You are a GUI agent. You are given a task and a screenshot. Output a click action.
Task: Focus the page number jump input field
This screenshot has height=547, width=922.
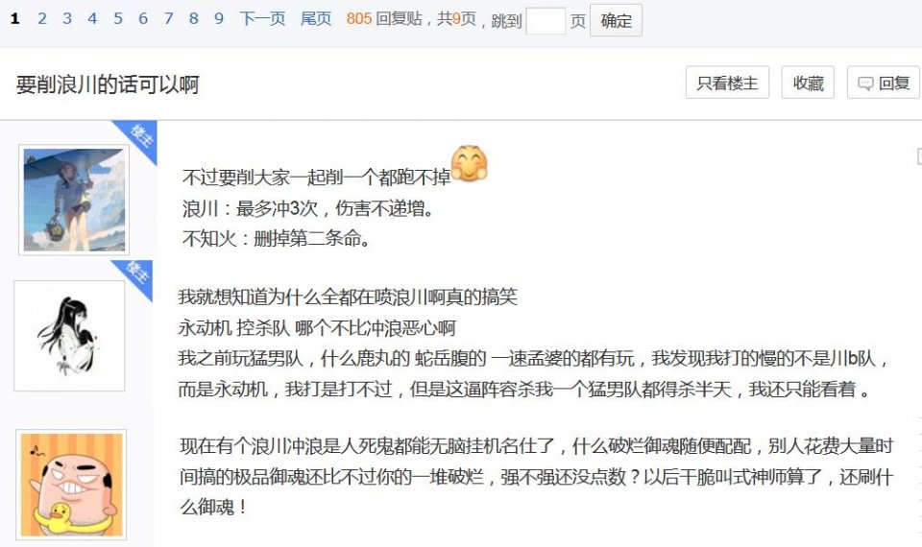tap(546, 21)
